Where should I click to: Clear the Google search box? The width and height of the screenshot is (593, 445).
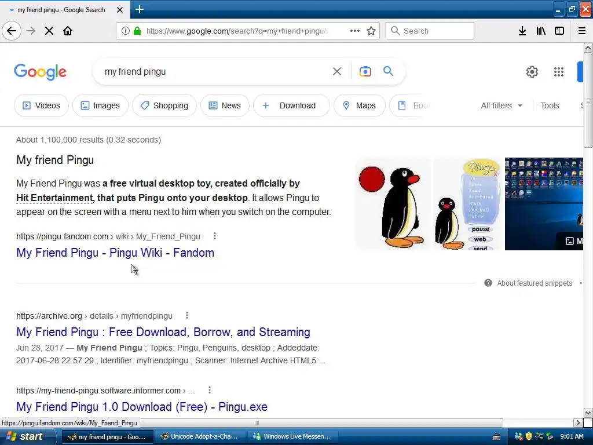337,71
